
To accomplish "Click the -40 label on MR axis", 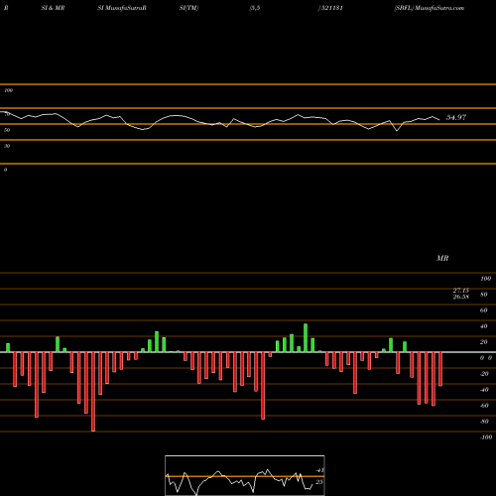I will [x=484, y=389].
